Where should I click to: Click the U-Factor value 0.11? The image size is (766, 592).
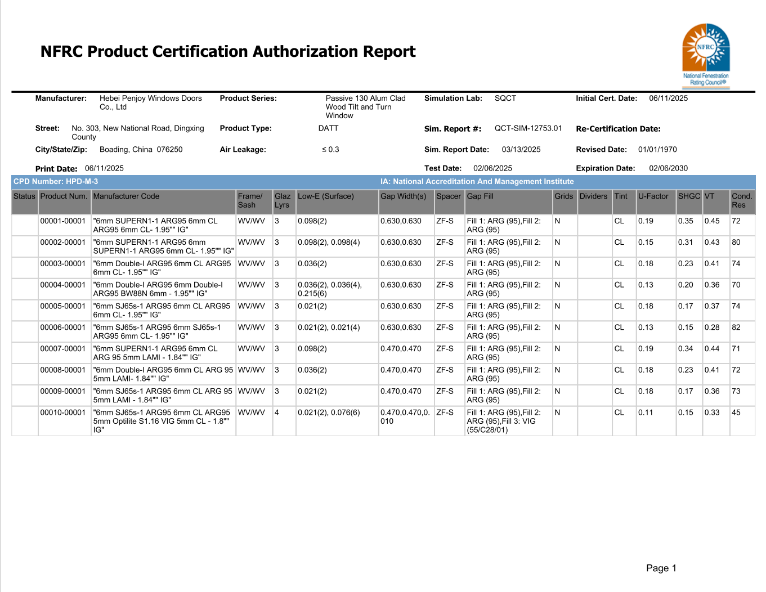646,412
